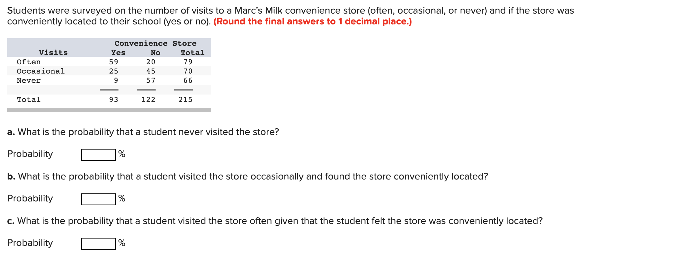This screenshot has height=262, width=688.
Task: Select the Occasional row No value 45
Action: (x=151, y=71)
